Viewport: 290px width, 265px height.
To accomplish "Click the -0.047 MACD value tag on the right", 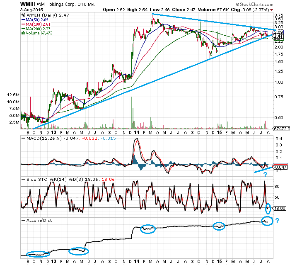I will [x=280, y=168].
